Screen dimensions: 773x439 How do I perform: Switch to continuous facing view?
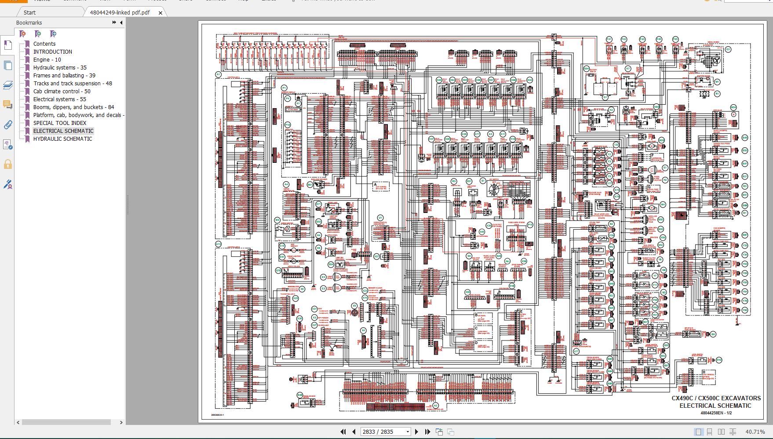point(733,432)
